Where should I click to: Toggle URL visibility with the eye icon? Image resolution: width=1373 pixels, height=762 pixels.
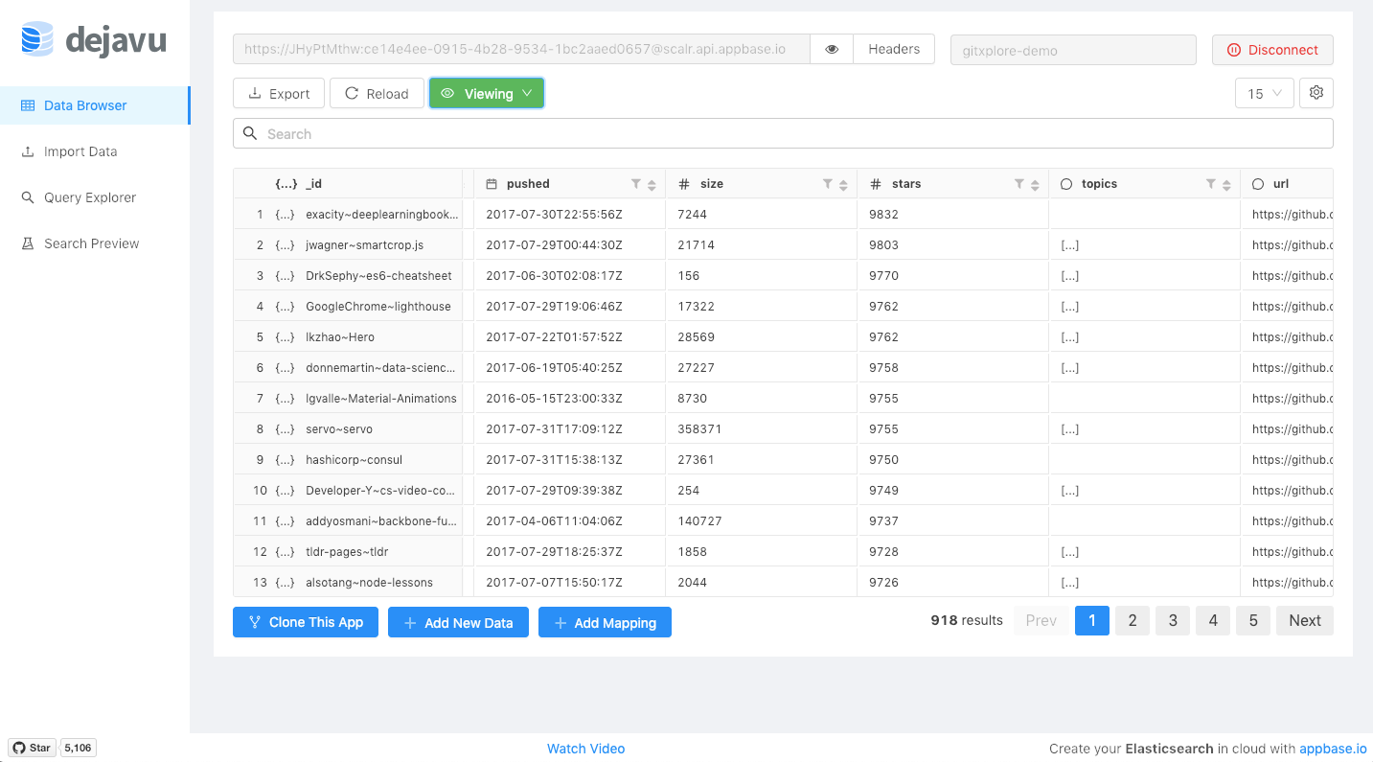click(832, 49)
